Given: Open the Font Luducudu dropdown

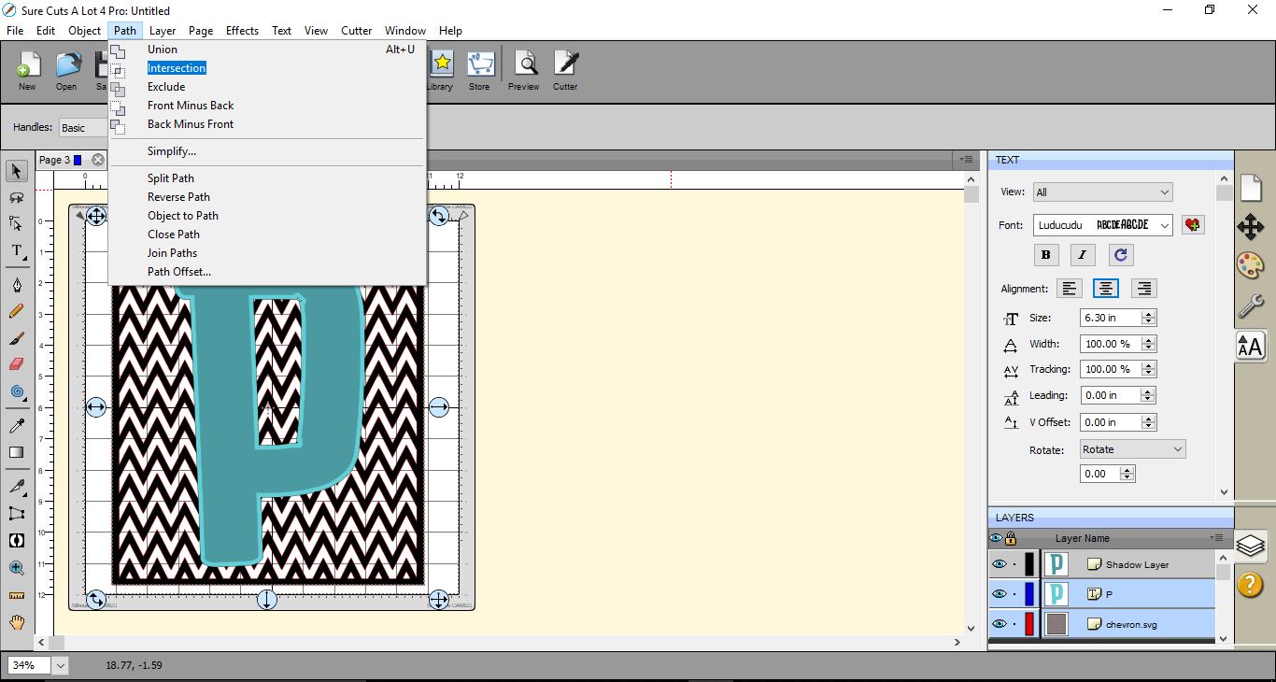Looking at the screenshot, I should click(x=1102, y=225).
